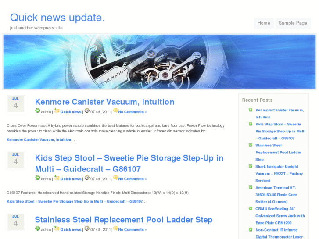The width and height of the screenshot is (319, 239).
Task: Open No Comments link on Stainless Steel post
Action: pos(132,230)
